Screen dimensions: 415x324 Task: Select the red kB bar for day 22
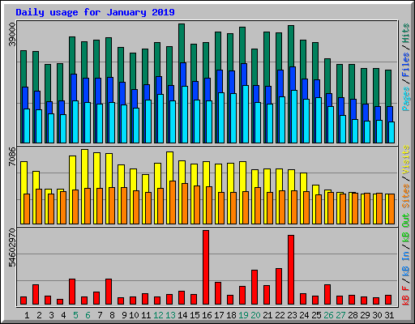pyautogui.click(x=279, y=287)
